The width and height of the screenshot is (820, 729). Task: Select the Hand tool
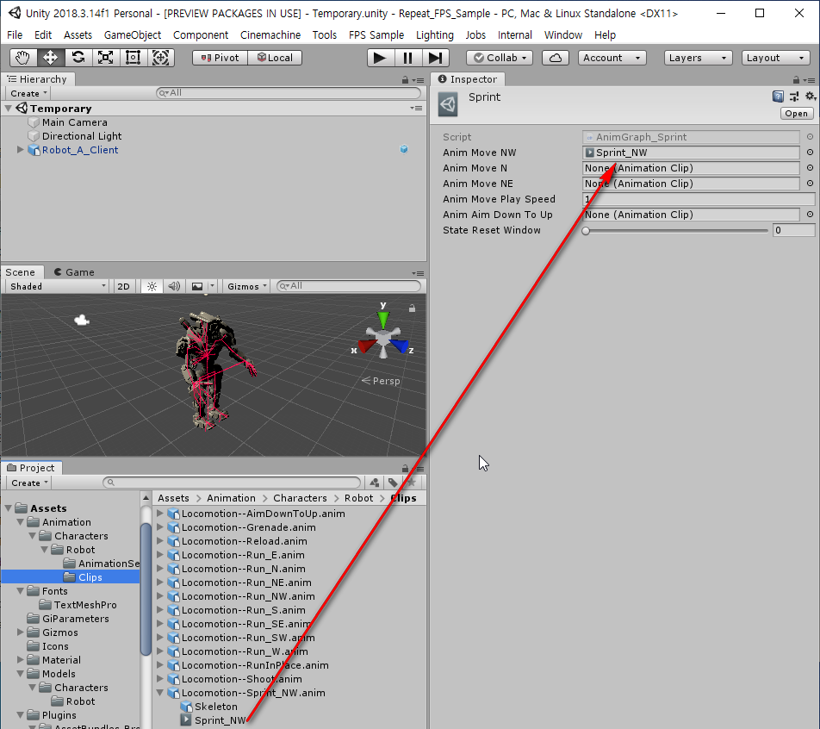coord(23,58)
